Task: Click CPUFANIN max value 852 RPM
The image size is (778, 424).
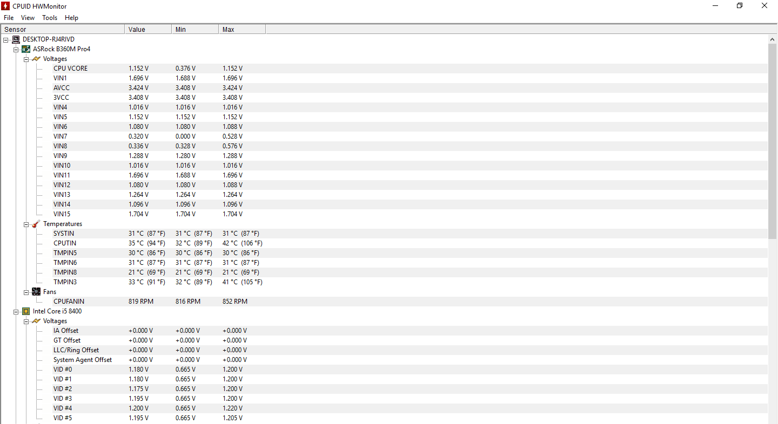Action: (x=235, y=302)
